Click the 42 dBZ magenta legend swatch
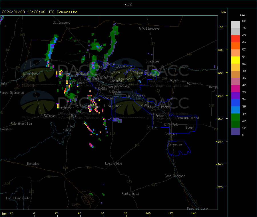257x217 pixels. click(x=235, y=88)
